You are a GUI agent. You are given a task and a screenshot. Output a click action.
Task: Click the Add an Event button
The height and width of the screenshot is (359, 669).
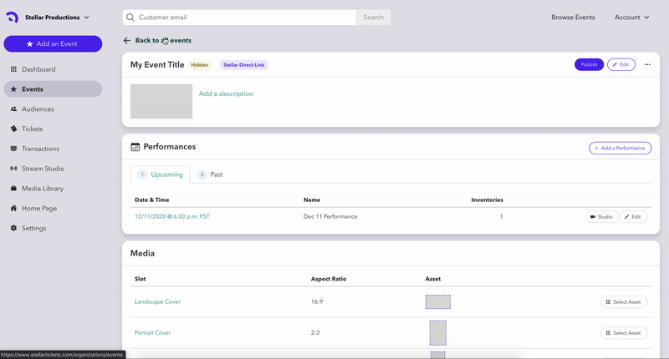(x=53, y=44)
